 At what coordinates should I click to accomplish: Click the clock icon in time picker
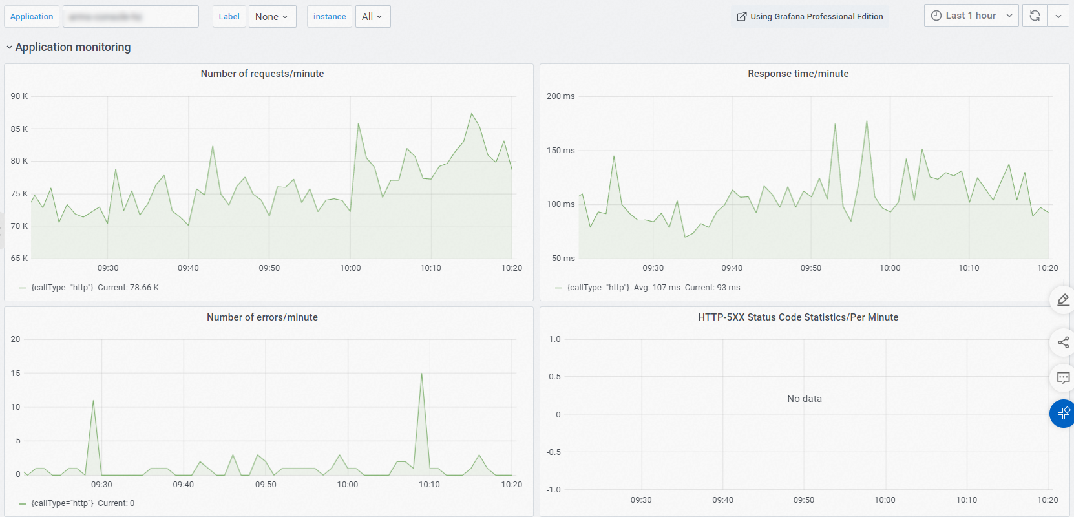point(936,16)
